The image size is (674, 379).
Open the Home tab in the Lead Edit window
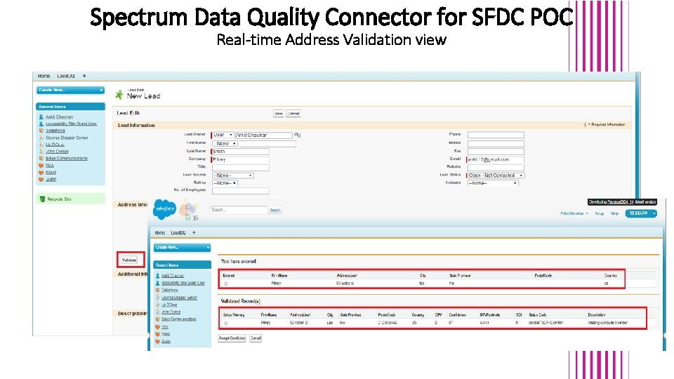click(44, 76)
